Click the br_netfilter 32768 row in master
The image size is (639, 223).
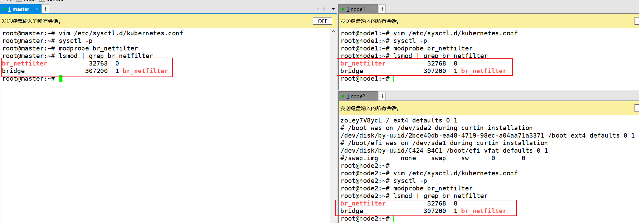(61, 63)
